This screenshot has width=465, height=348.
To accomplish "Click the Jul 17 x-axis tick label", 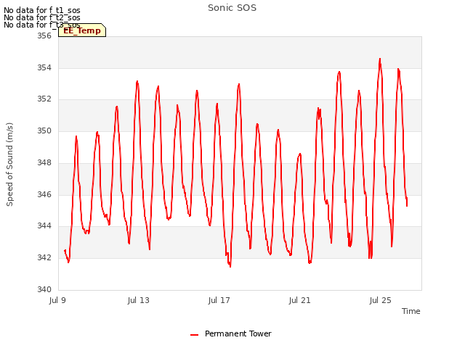I will pos(219,300).
